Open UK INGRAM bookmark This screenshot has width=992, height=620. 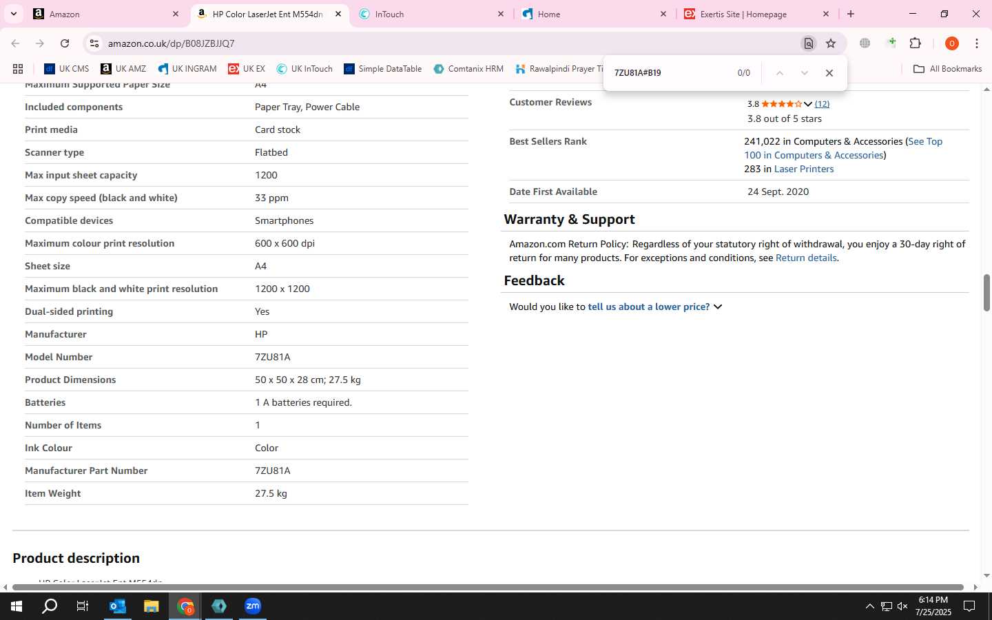[187, 69]
